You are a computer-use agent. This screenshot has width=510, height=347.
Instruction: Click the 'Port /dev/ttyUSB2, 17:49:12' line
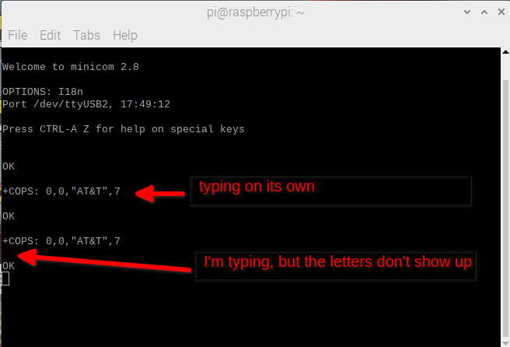(x=86, y=104)
